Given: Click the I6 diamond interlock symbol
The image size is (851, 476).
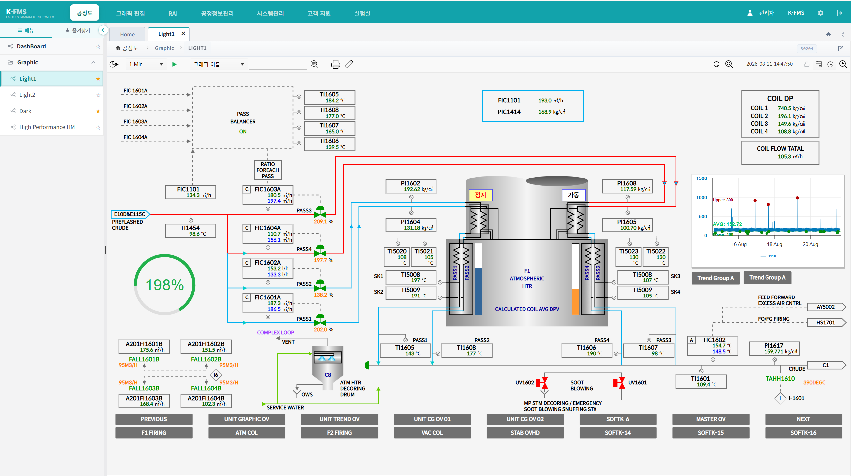Looking at the screenshot, I should pyautogui.click(x=216, y=375).
